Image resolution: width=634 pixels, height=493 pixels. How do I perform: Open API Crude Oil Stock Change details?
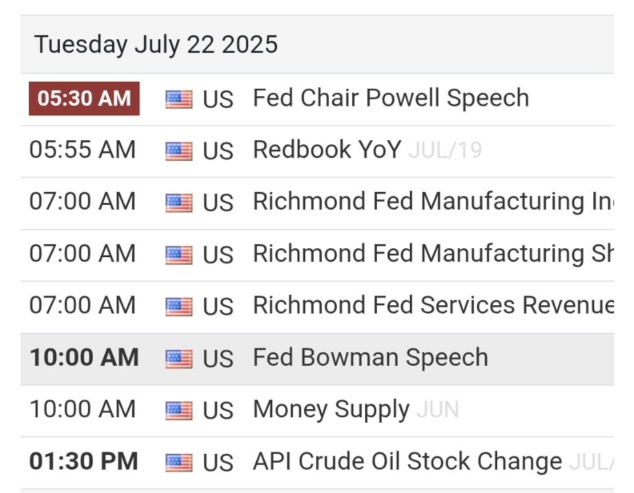[407, 461]
